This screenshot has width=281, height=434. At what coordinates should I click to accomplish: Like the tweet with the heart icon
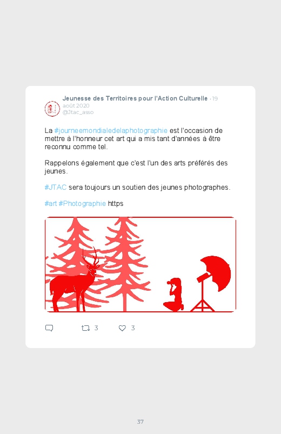(122, 328)
